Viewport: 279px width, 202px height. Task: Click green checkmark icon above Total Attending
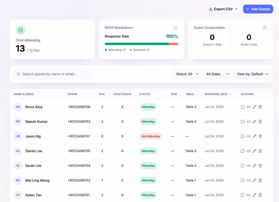[x=21, y=30]
